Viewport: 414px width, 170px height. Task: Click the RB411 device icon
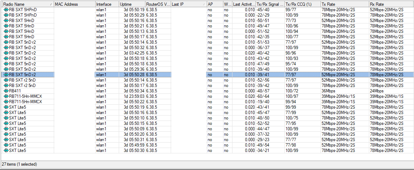coord(6,91)
